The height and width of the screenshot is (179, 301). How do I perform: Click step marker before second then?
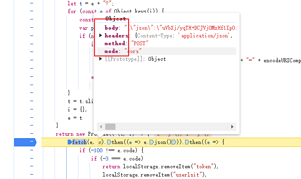pos(187,142)
